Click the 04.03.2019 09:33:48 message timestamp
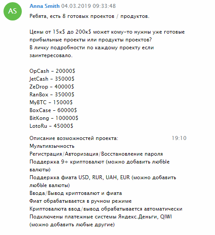The image size is (215, 235). (x=89, y=6)
